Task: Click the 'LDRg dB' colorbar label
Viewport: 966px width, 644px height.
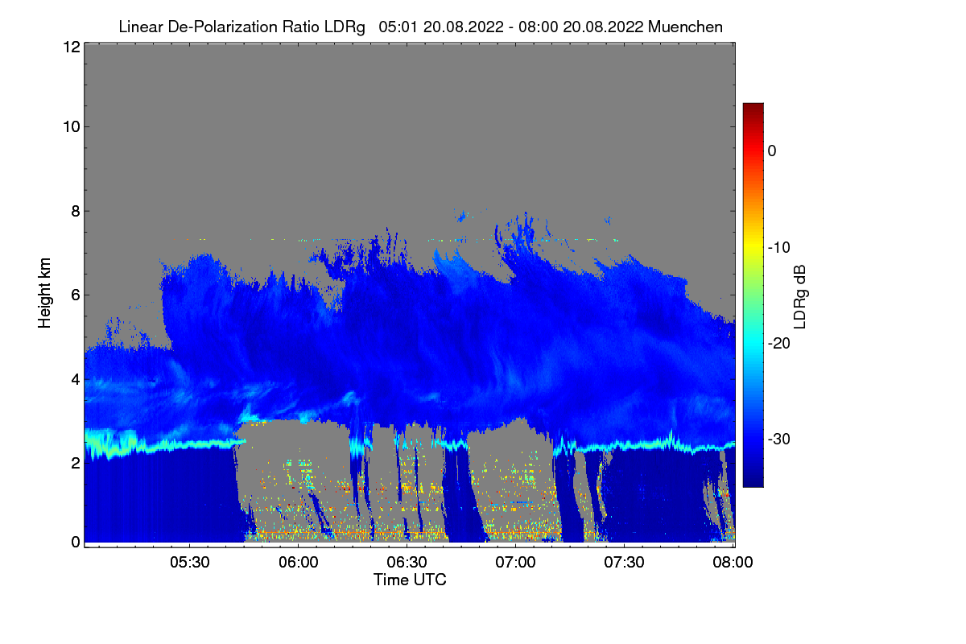Action: pos(799,296)
